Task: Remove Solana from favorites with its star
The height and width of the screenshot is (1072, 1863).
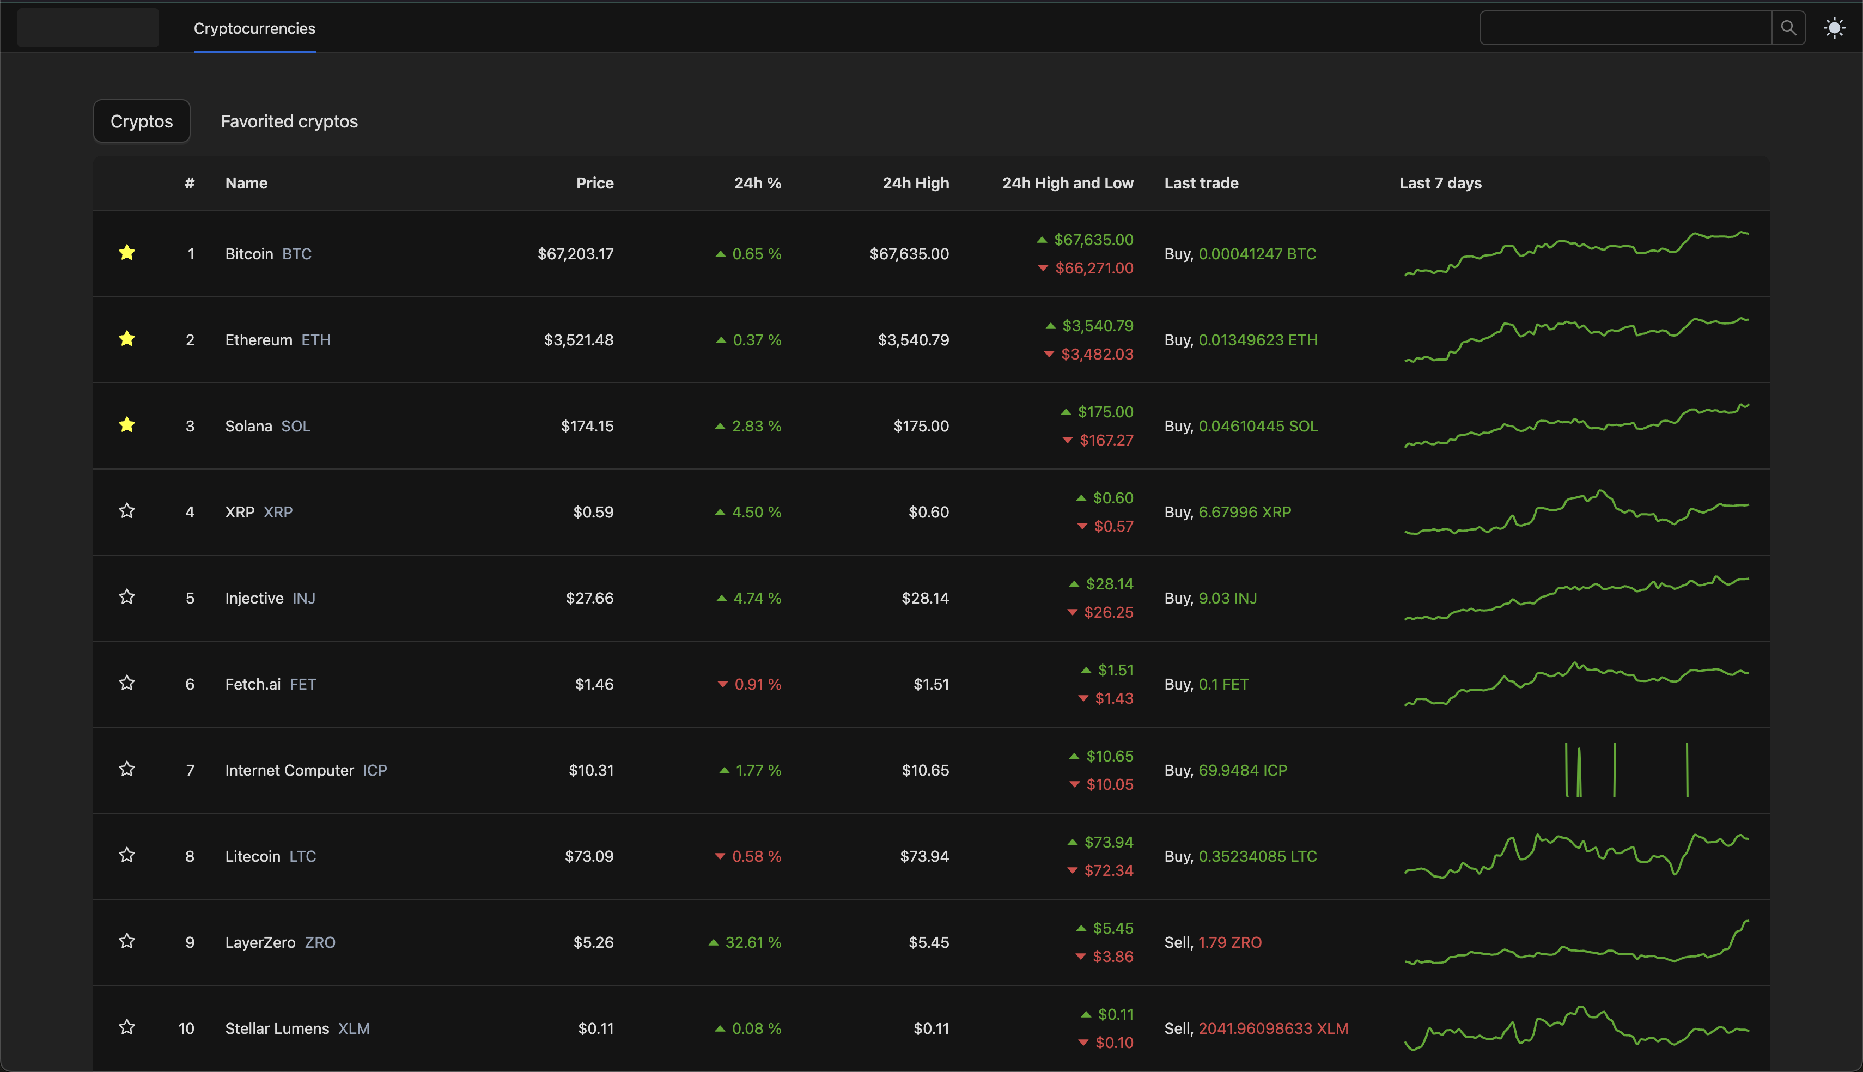Action: point(126,425)
